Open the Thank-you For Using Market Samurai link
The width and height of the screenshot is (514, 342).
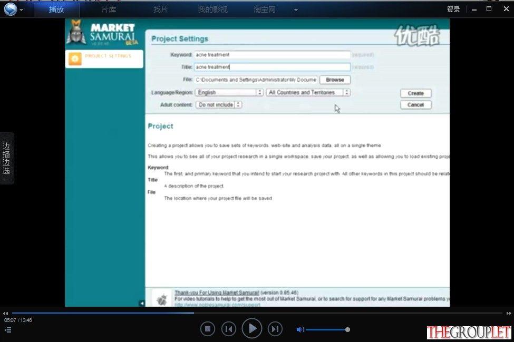[x=217, y=292]
